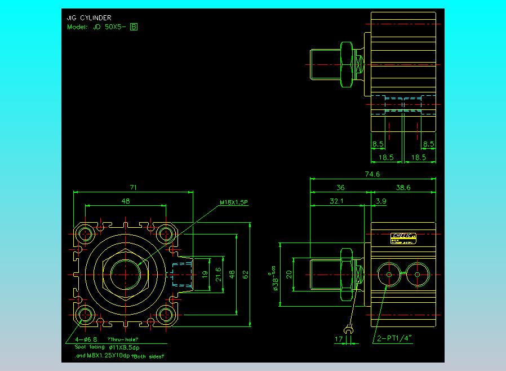Click the 62 height dimension text
Viewport: 506px width, 371px height.
(x=245, y=275)
